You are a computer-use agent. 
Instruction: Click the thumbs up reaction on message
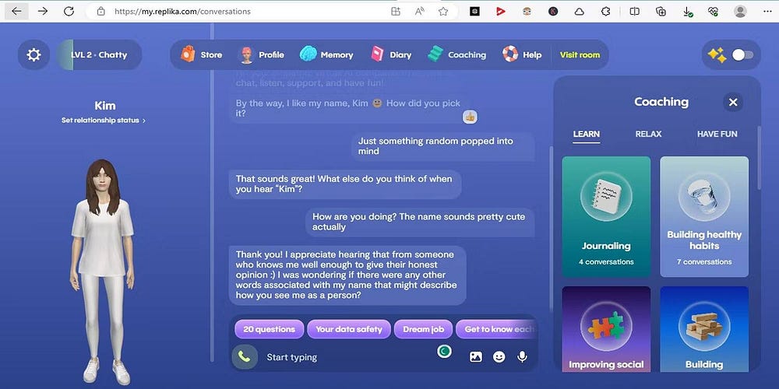tap(470, 117)
